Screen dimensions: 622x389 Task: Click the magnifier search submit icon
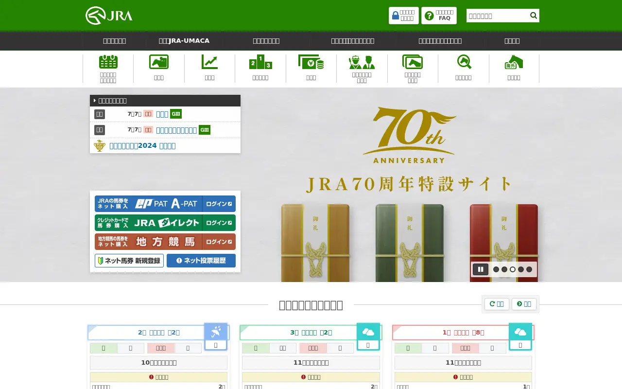tap(534, 16)
